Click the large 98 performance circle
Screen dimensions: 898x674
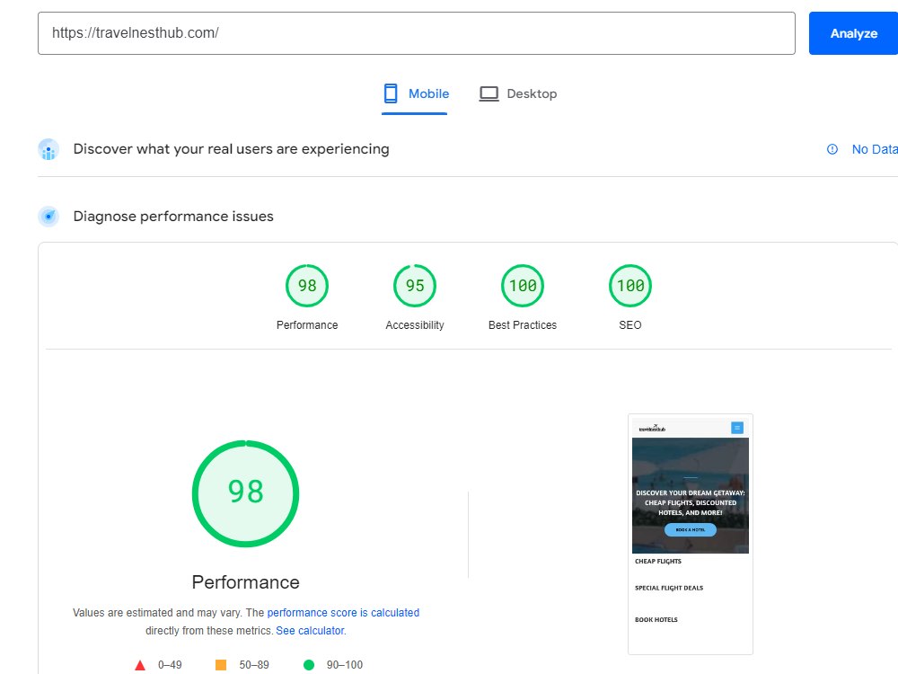click(x=246, y=493)
